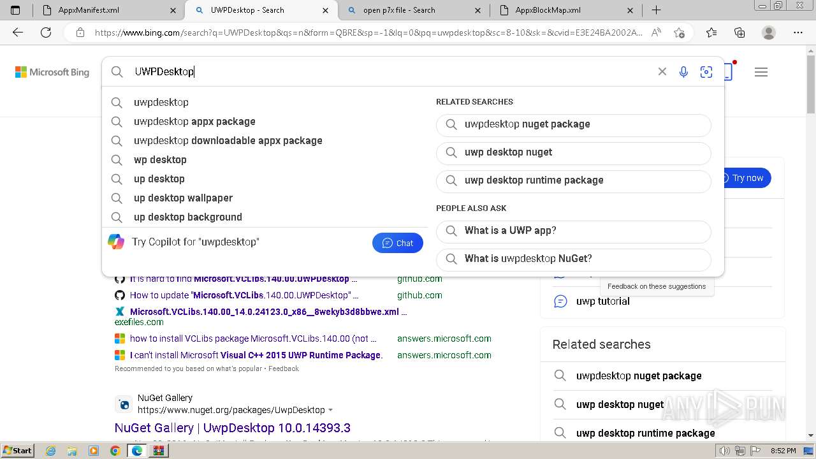
Task: Add this page to favorites star
Action: coord(679,33)
